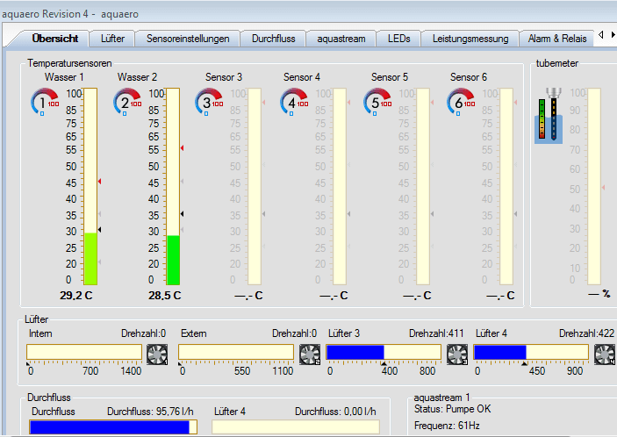Open the Übersicht tab
This screenshot has height=437, width=617.
54,39
